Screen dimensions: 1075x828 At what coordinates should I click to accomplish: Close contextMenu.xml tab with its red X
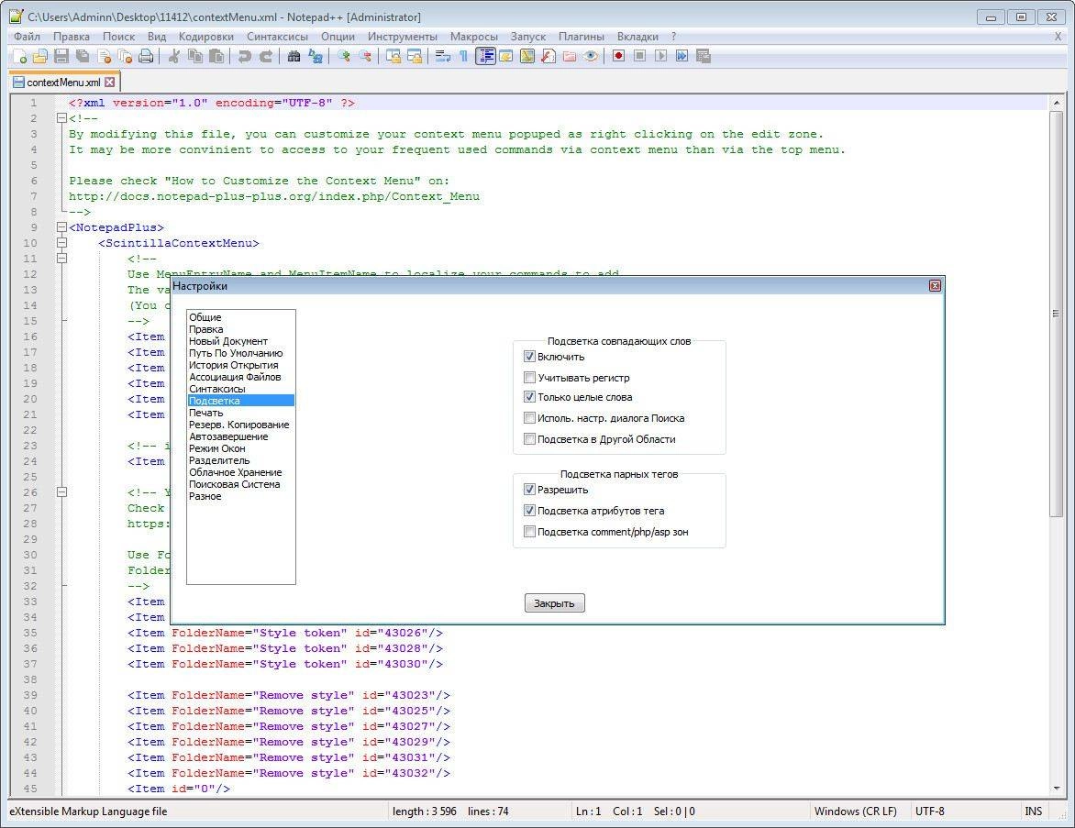[110, 83]
